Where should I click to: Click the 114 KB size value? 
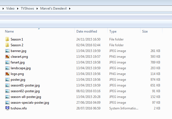coord(155,74)
